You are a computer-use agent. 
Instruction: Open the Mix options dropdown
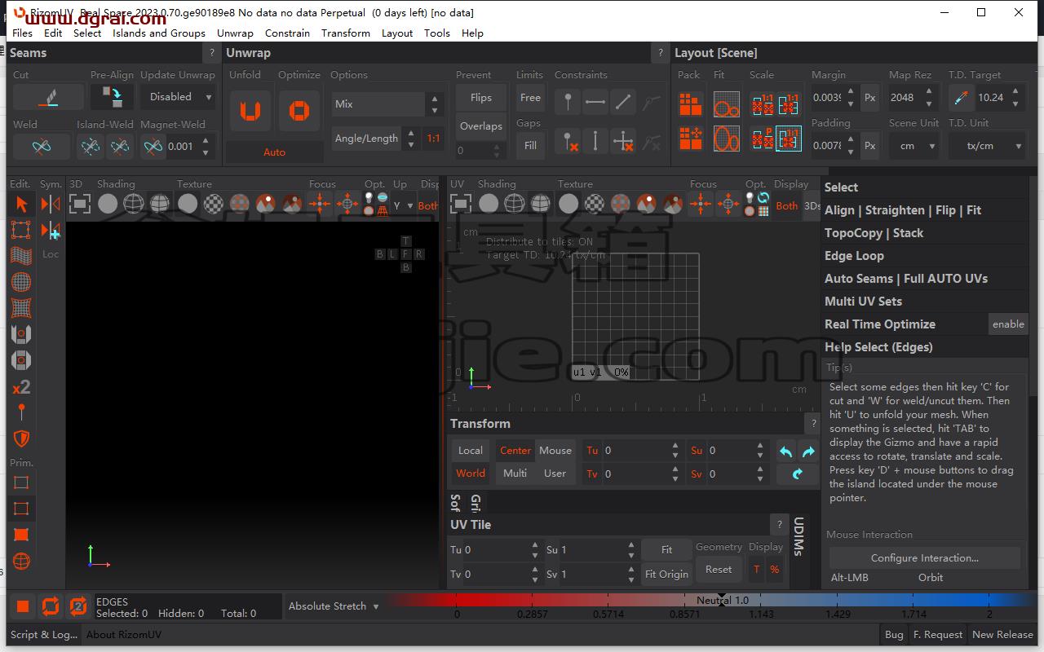388,104
